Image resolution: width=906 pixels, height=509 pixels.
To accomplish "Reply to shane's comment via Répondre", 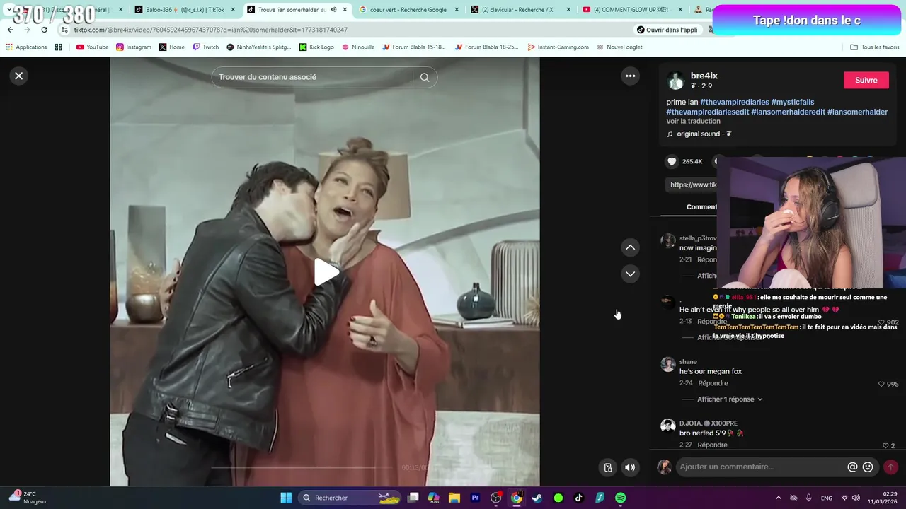I will [x=713, y=383].
